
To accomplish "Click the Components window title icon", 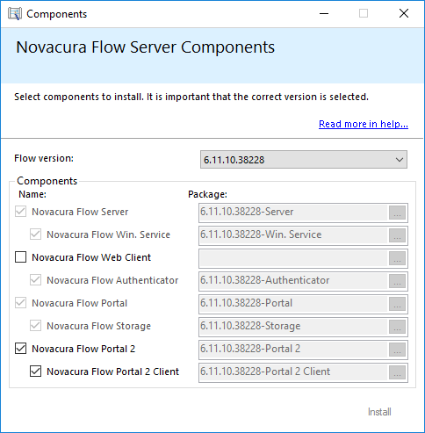I will click(15, 14).
